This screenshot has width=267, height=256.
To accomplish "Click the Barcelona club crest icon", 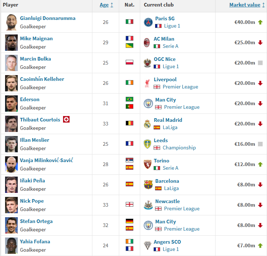I will point(148,185).
